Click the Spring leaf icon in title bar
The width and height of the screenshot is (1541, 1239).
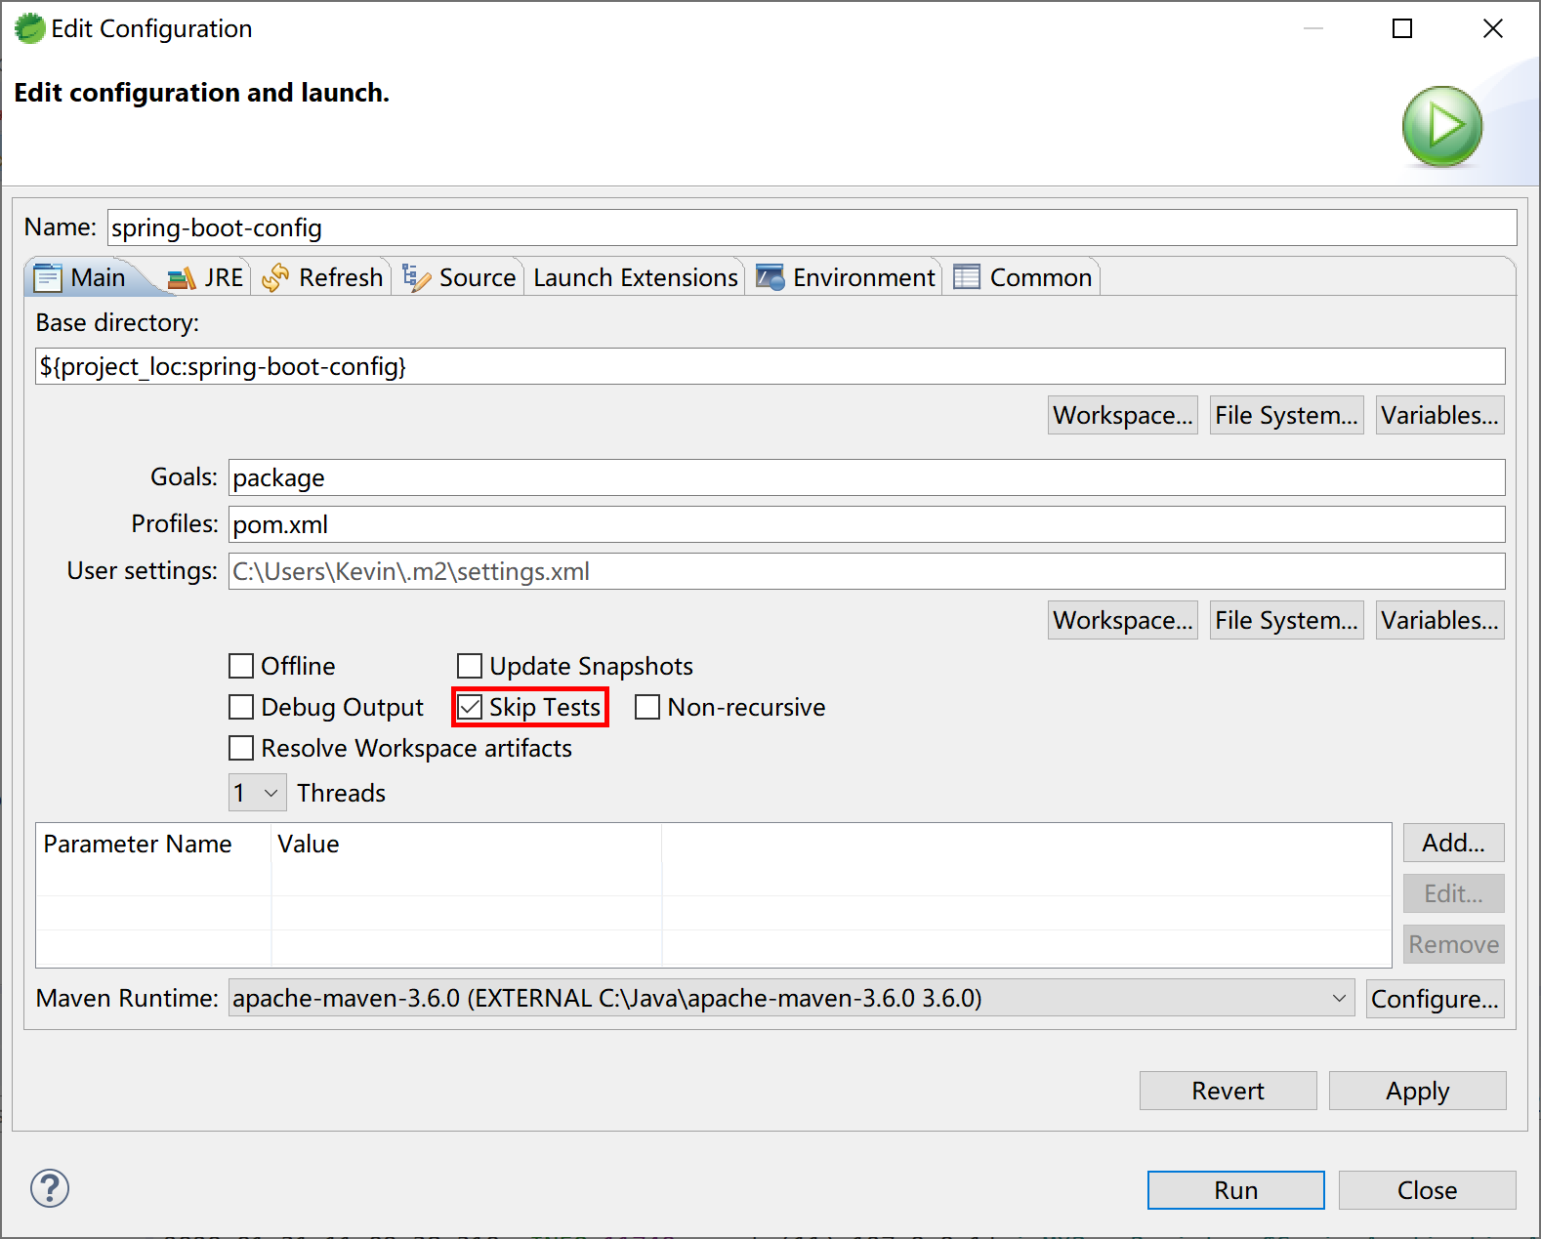tap(29, 29)
